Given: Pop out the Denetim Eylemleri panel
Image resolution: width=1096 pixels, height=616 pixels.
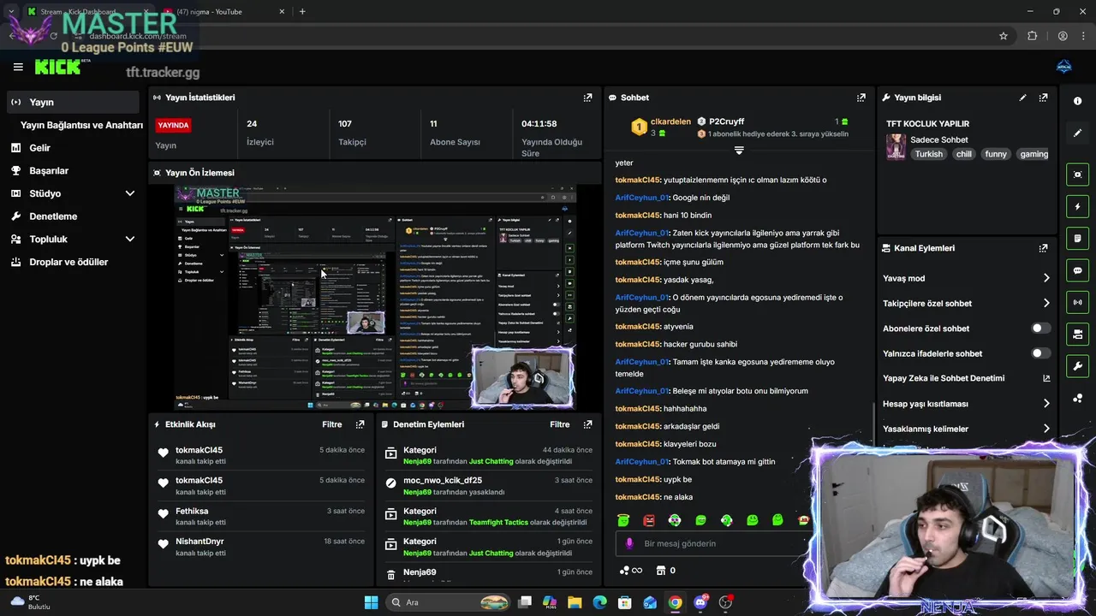Looking at the screenshot, I should tap(587, 424).
